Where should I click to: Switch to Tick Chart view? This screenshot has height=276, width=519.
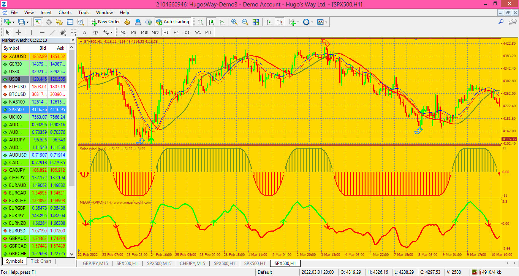pyautogui.click(x=41, y=261)
